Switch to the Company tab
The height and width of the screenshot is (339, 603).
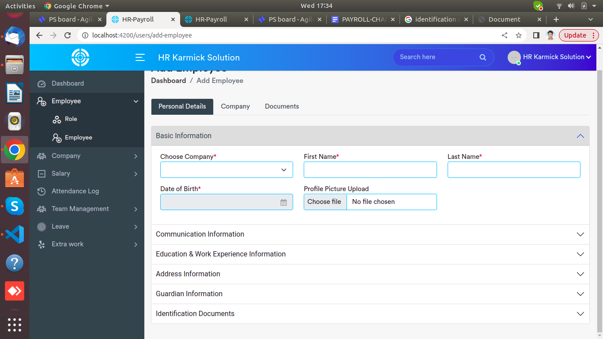235,106
